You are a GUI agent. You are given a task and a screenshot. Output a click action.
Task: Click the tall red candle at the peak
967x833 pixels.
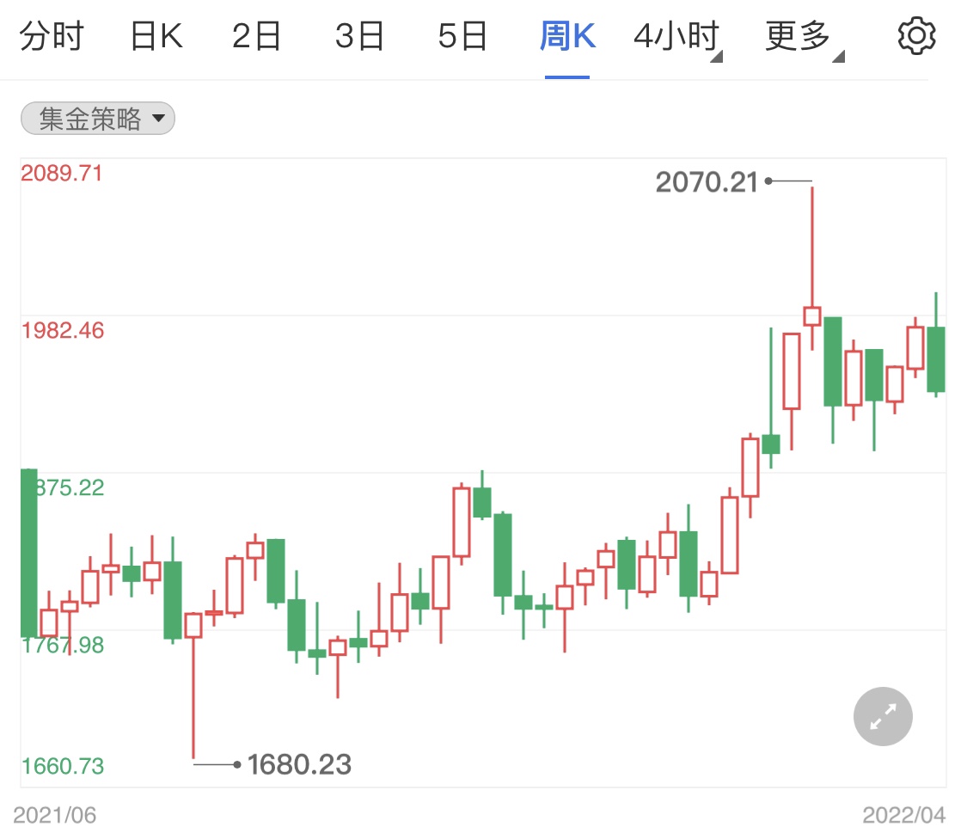[x=812, y=315]
